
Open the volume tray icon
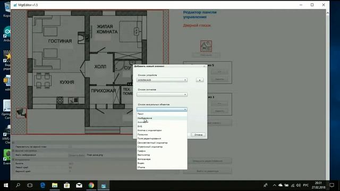(x=299, y=185)
